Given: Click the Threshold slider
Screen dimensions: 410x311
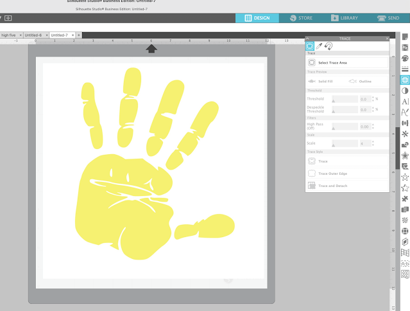Looking at the screenshot, I should pos(345,99).
